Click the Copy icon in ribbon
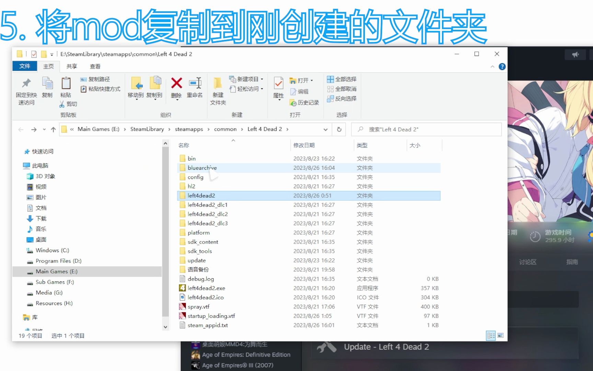Screen dimensions: 593x371 tap(47, 83)
